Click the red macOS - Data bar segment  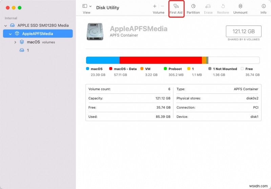(161, 60)
